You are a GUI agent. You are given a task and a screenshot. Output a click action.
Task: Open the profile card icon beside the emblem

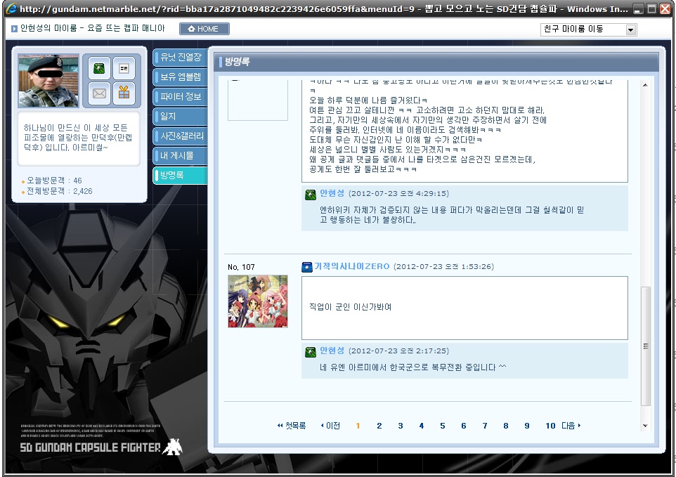(124, 68)
